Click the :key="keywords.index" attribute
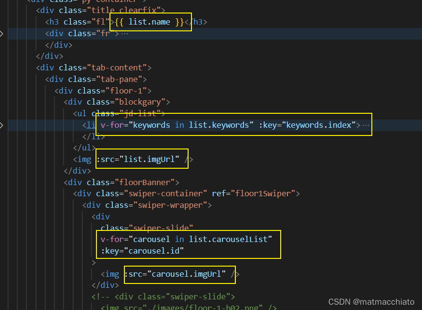Image resolution: width=422 pixels, height=310 pixels. pos(307,125)
